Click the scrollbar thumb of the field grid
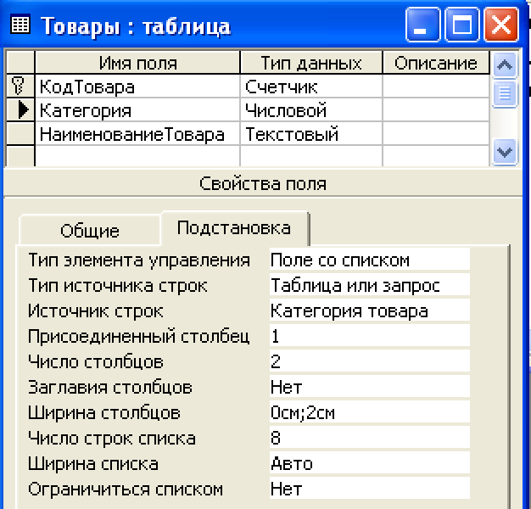The width and height of the screenshot is (531, 509). pyautogui.click(x=504, y=93)
